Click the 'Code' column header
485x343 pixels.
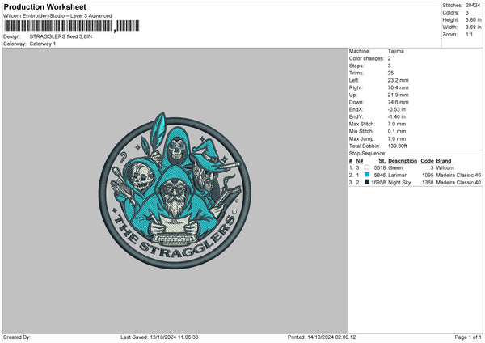427,161
